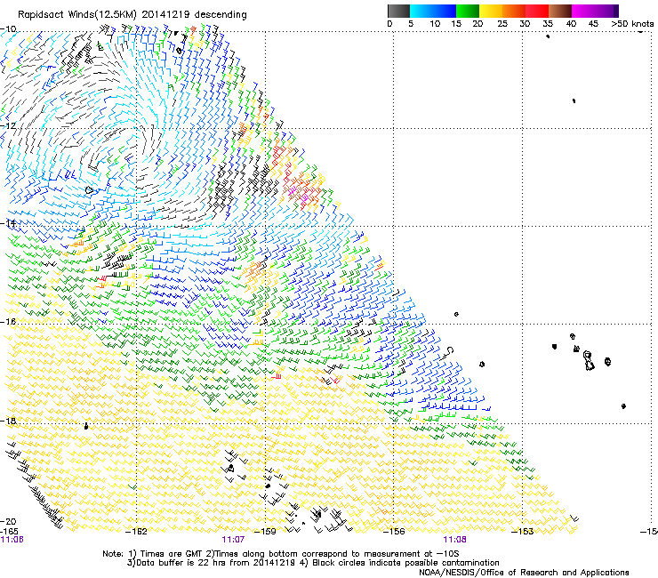The image size is (658, 578).
Task: Click the '-162' longitude axis label
Action: pyautogui.click(x=137, y=532)
